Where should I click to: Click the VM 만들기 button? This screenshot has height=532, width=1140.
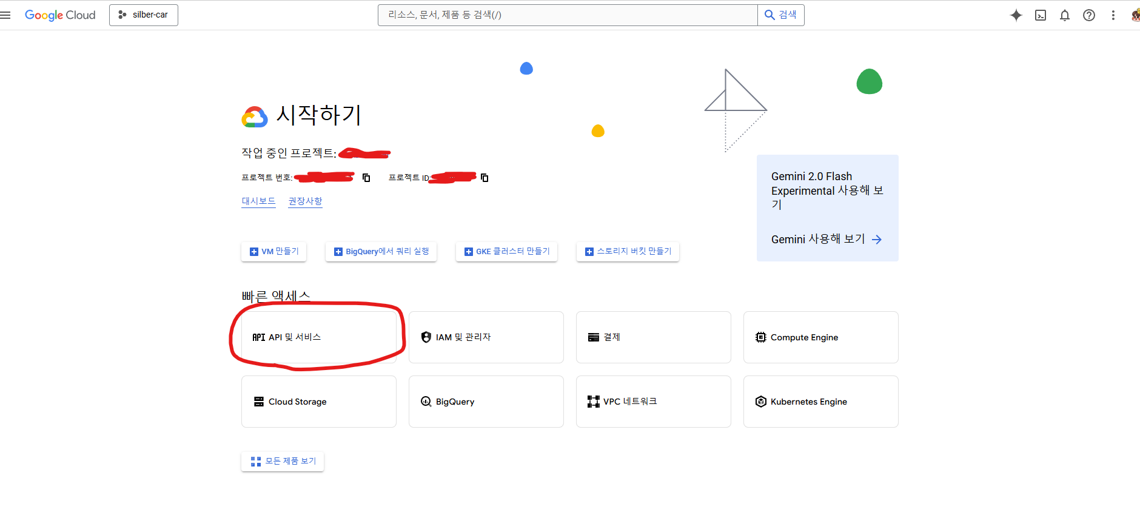point(274,251)
